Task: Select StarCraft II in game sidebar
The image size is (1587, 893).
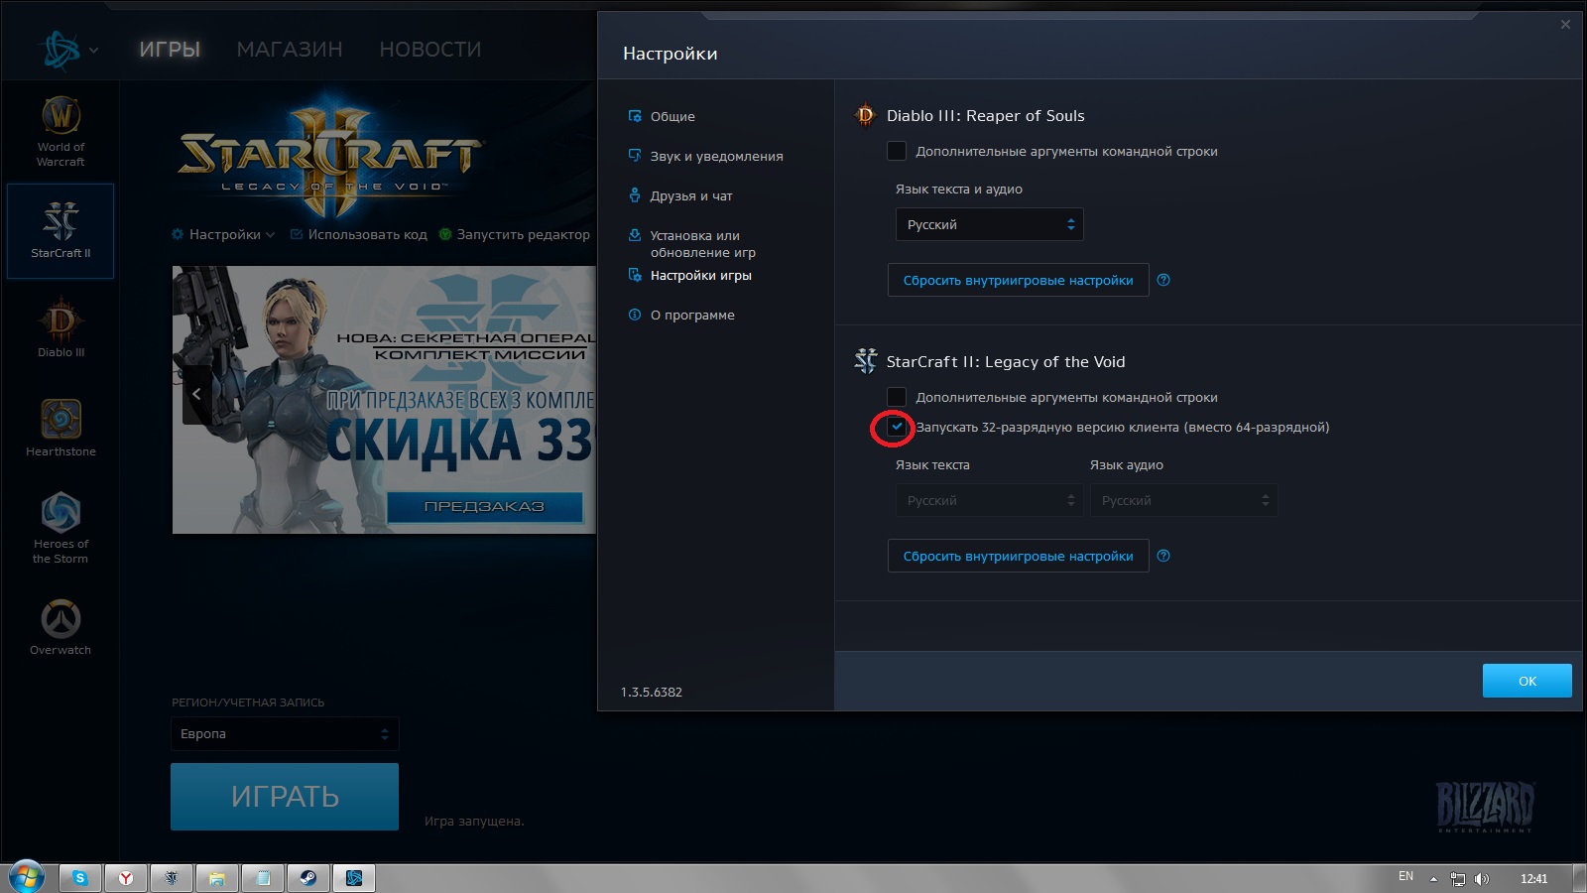Action: click(x=61, y=230)
